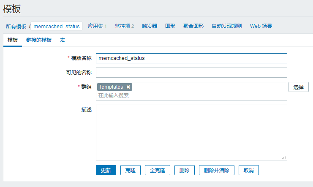Focus the 可见的名称 text field
Viewport: 313px width, 187px height.
(191, 73)
